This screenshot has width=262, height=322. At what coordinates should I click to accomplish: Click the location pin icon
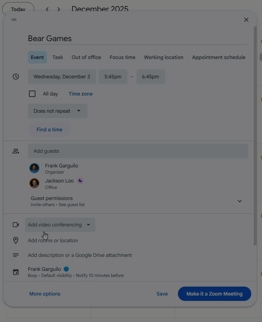[16, 240]
